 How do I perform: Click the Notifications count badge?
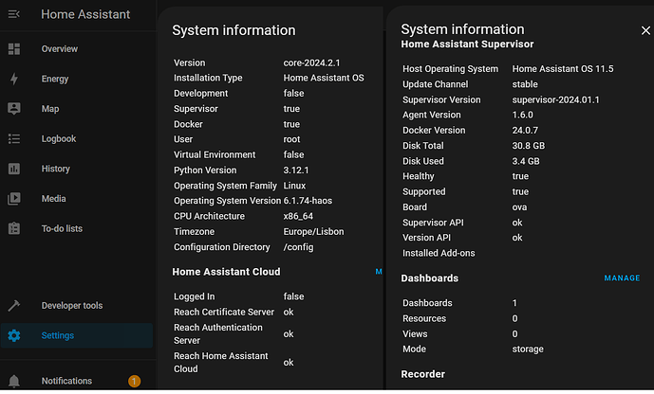pyautogui.click(x=134, y=381)
